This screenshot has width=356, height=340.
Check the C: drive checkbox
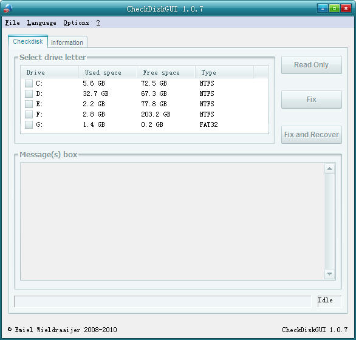point(29,83)
